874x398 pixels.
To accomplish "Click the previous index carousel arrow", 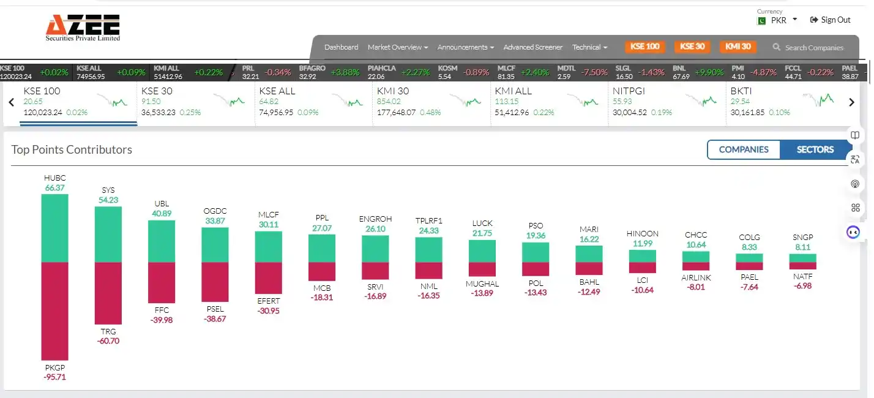I will [x=11, y=102].
